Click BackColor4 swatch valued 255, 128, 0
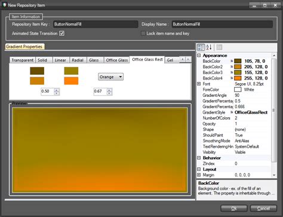Viewport: 283px width, 217px height. [238, 78]
